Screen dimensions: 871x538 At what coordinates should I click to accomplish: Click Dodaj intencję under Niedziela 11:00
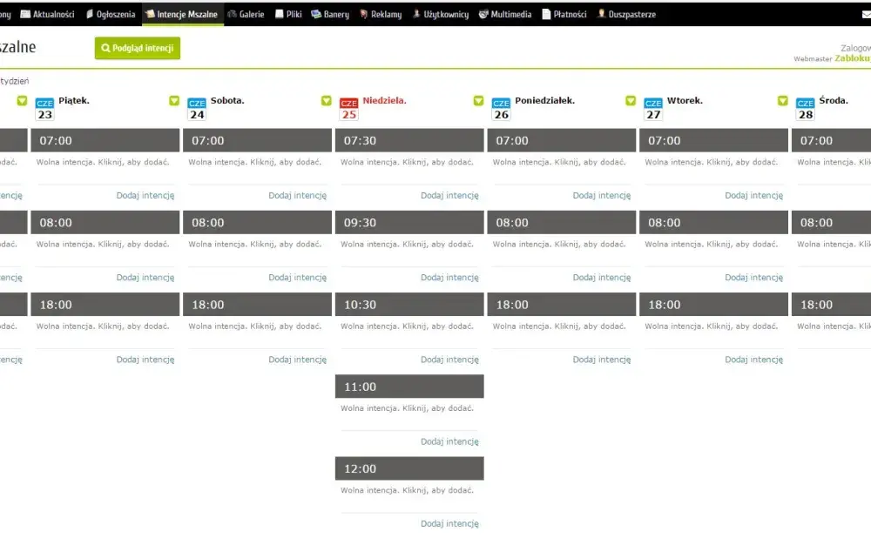coord(449,442)
